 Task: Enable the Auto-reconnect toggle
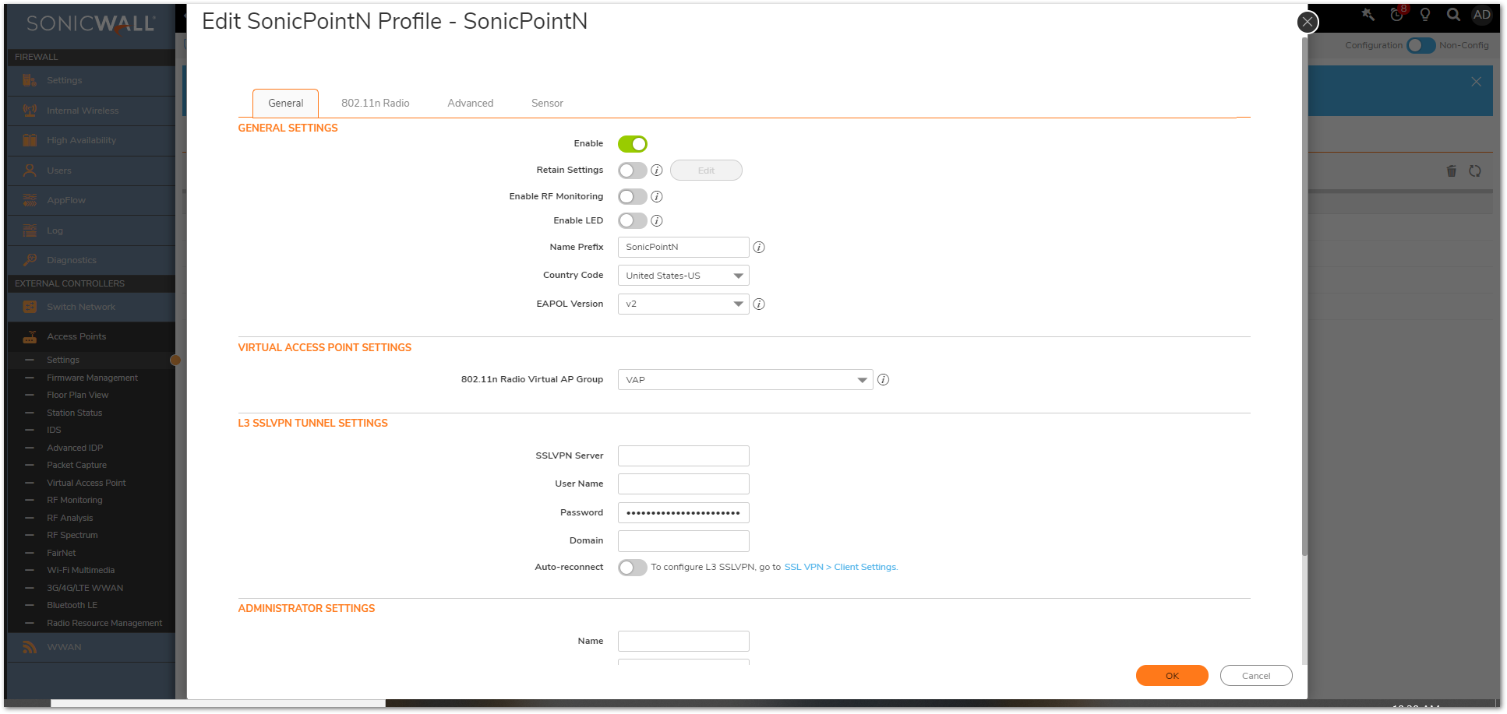tap(632, 568)
